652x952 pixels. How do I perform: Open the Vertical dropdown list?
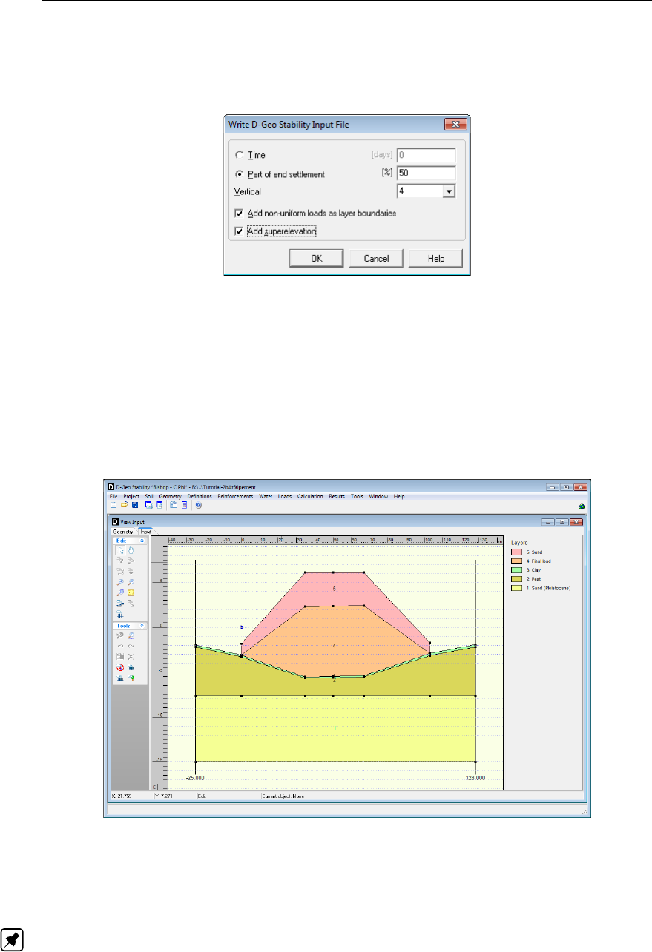pyautogui.click(x=448, y=191)
